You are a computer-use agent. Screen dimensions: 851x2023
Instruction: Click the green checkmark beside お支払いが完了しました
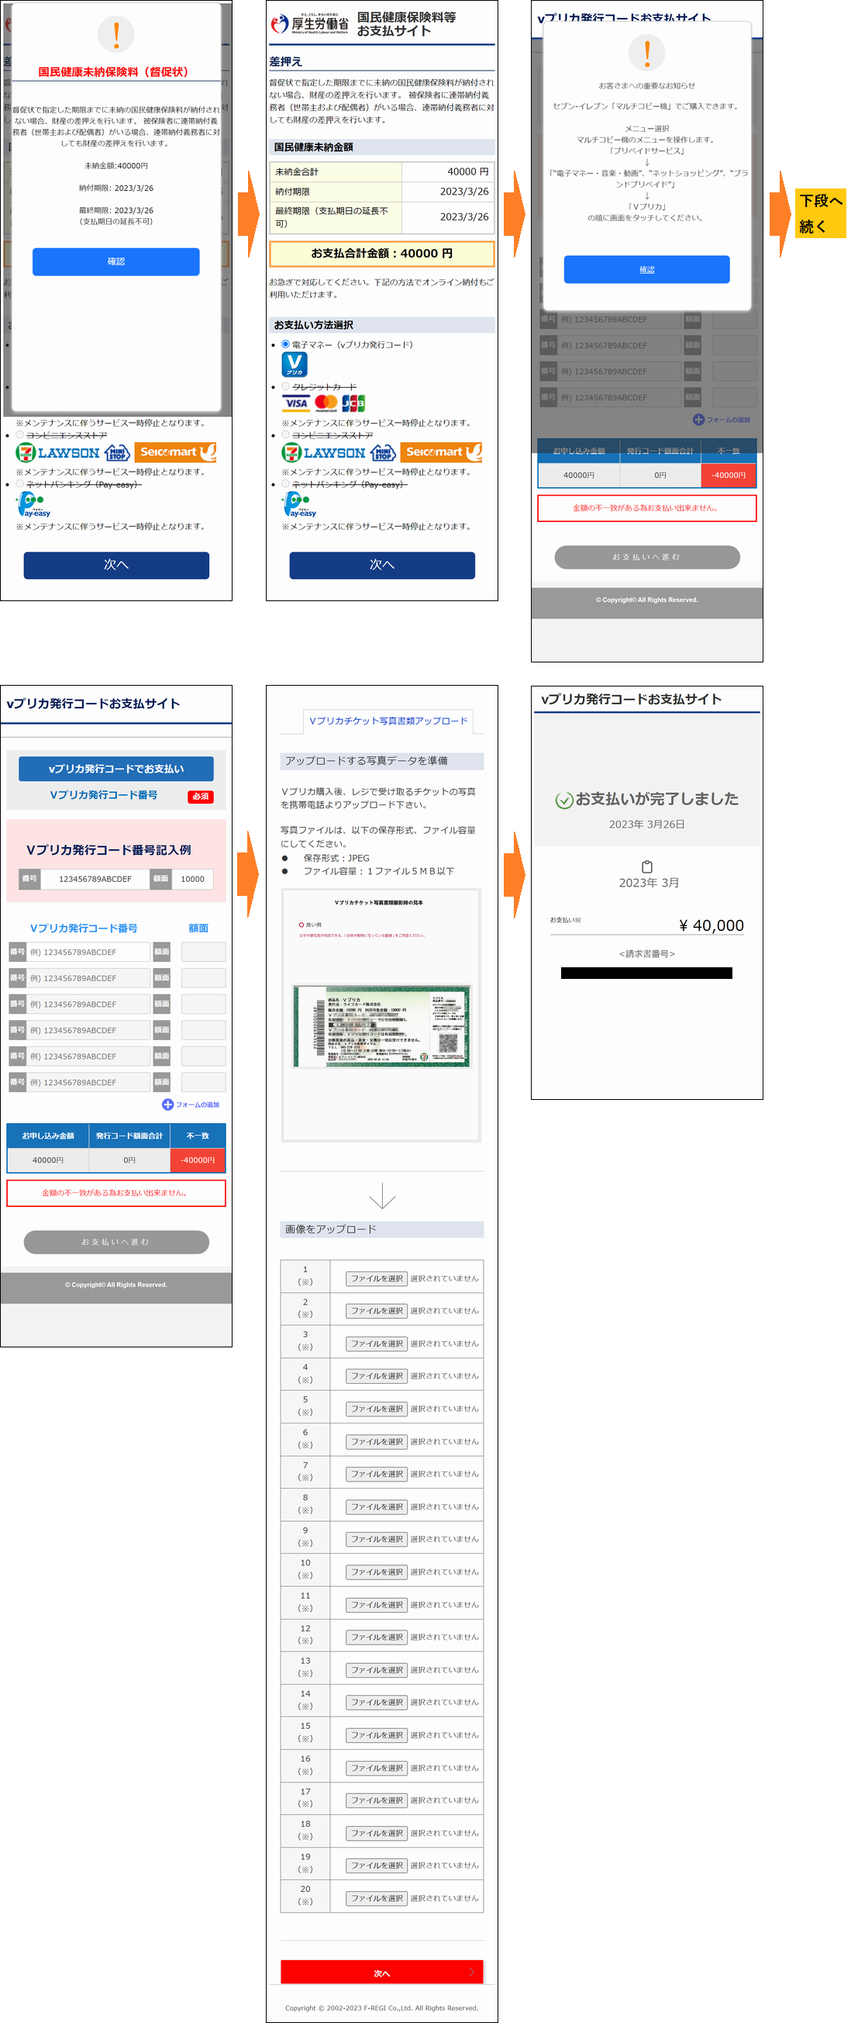pos(563,801)
